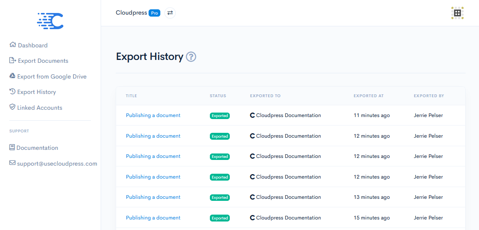Click the TITLE column header
Viewport: 479px width, 230px height.
coord(132,96)
